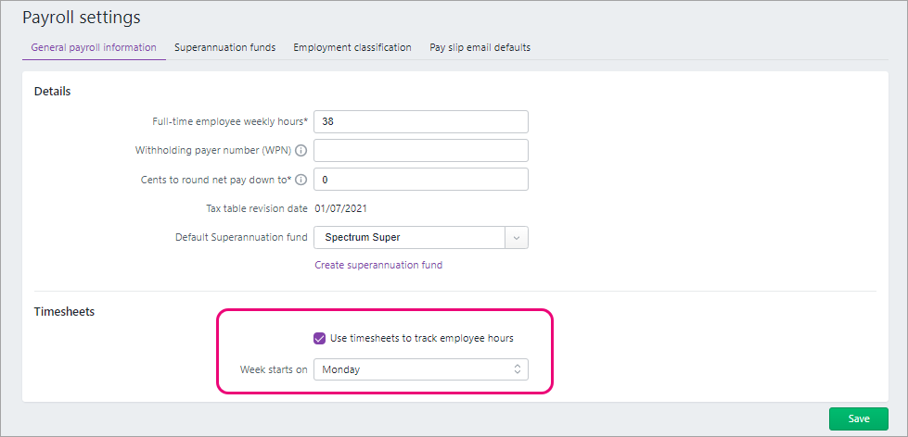Select the Cents to round net pay field

pos(421,180)
